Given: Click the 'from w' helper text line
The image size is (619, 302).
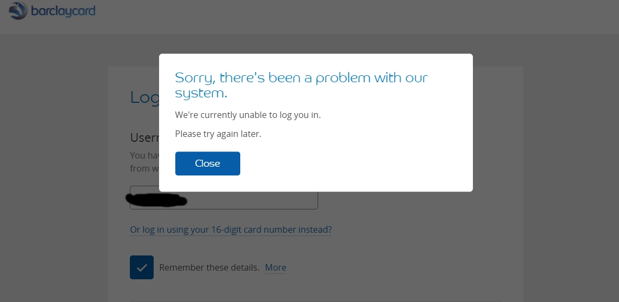Looking at the screenshot, I should (144, 168).
